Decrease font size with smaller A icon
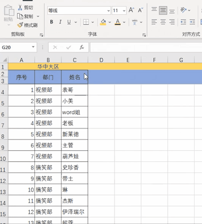Viewport: 202px width, 224px height. [140, 10]
